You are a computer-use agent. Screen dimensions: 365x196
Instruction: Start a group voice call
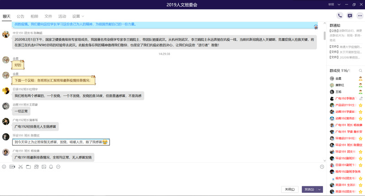pos(340,16)
